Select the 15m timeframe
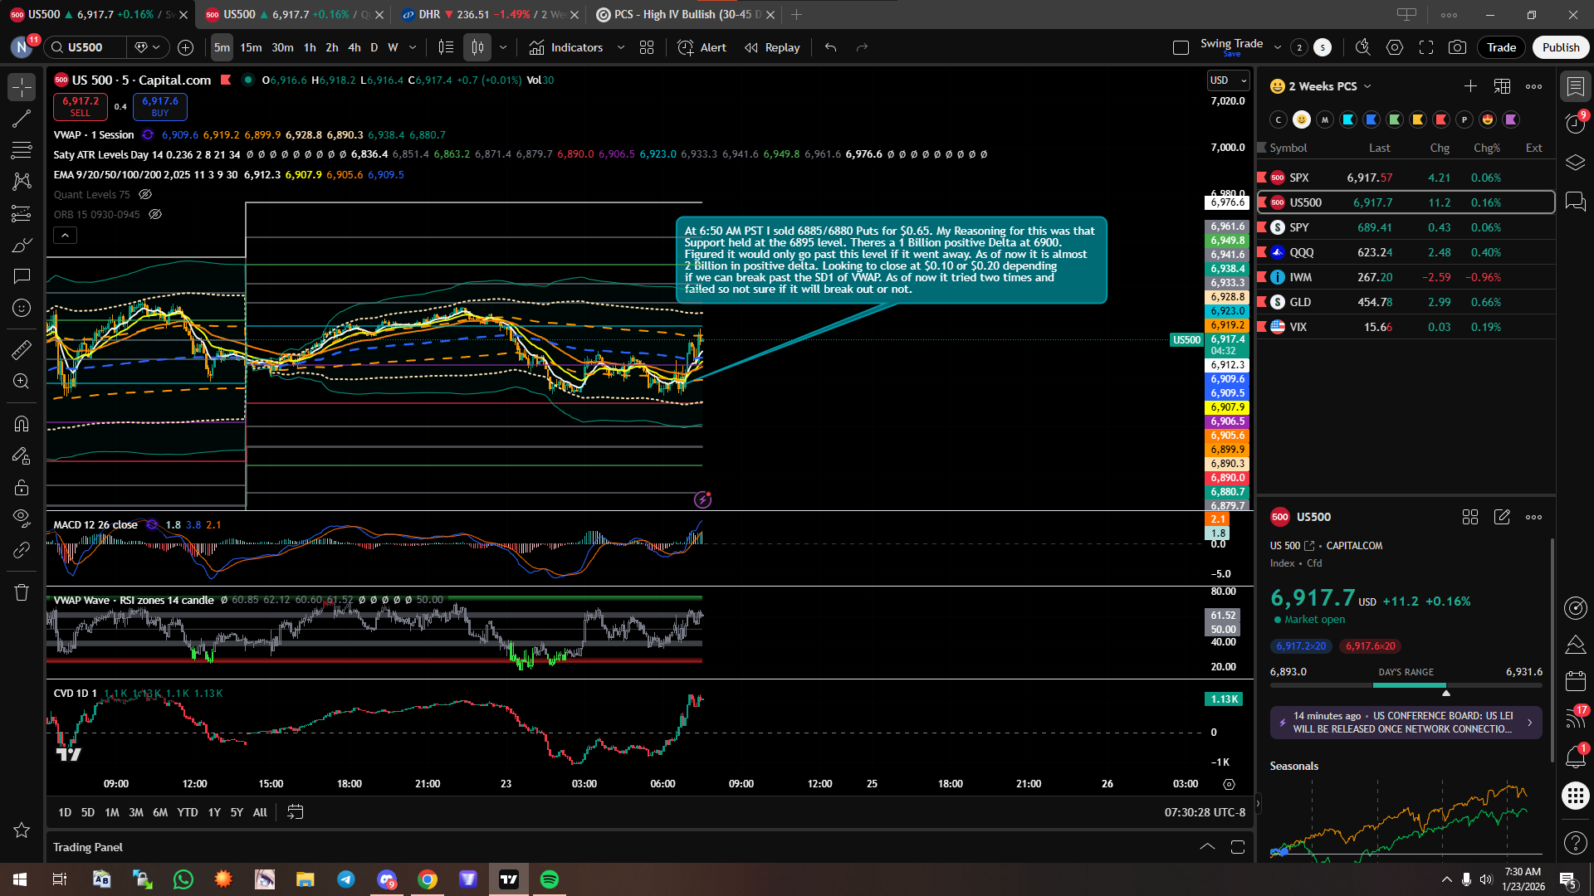This screenshot has height=896, width=1594. coord(251,47)
